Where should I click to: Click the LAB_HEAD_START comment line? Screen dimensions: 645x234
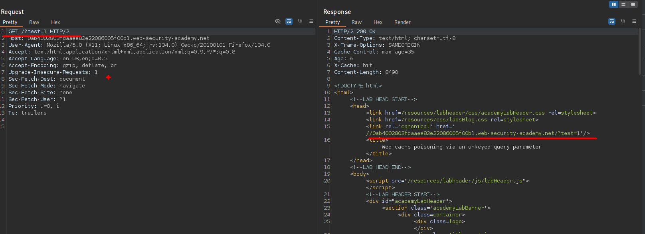(384, 99)
